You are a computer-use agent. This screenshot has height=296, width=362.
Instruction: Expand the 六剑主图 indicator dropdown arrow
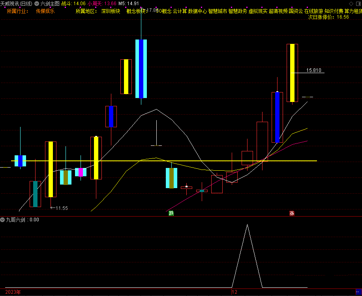click(x=37, y=3)
